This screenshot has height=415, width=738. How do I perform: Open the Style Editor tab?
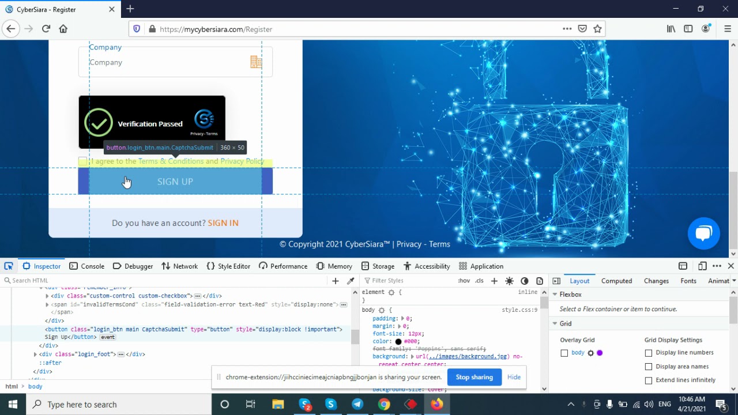click(228, 266)
